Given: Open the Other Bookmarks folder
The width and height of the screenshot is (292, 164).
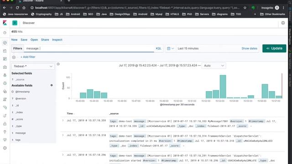Looking at the screenshot, I should [x=272, y=14].
